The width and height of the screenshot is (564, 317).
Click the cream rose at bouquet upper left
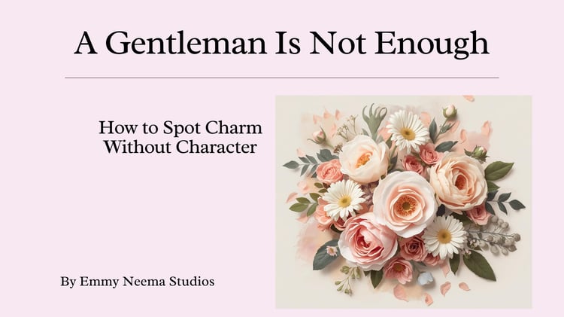point(364,158)
